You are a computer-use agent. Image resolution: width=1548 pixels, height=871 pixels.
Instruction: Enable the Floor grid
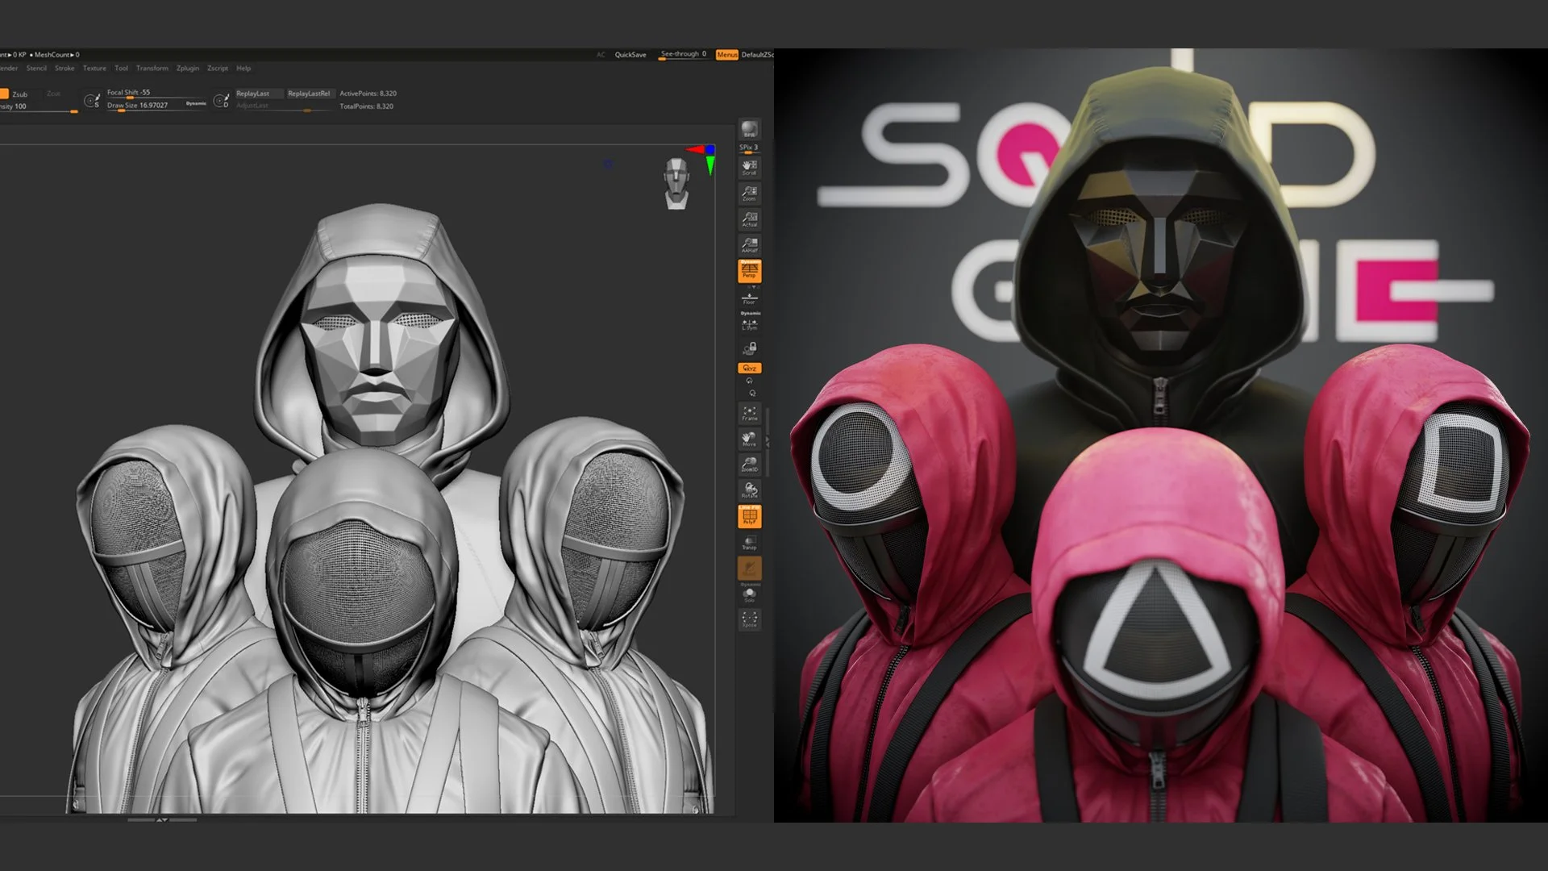coord(749,298)
